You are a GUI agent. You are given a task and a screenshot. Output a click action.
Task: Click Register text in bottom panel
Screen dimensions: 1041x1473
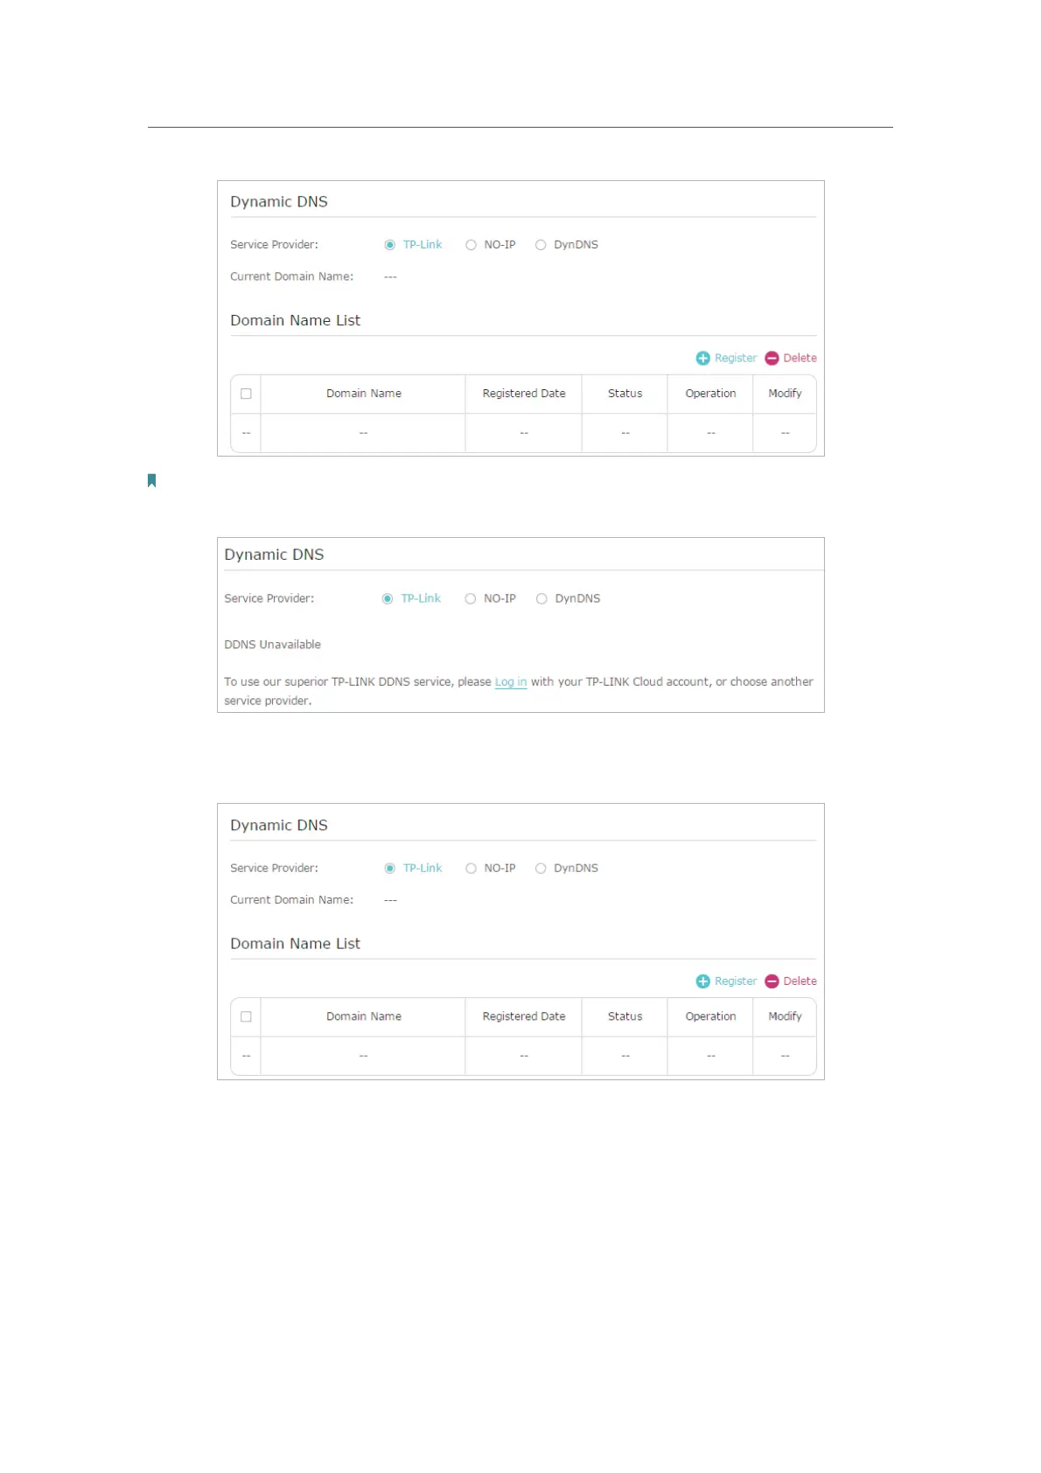pyautogui.click(x=736, y=981)
